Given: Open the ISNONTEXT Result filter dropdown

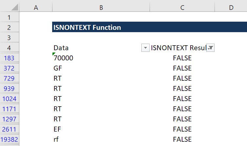Looking at the screenshot, I should click(210, 48).
